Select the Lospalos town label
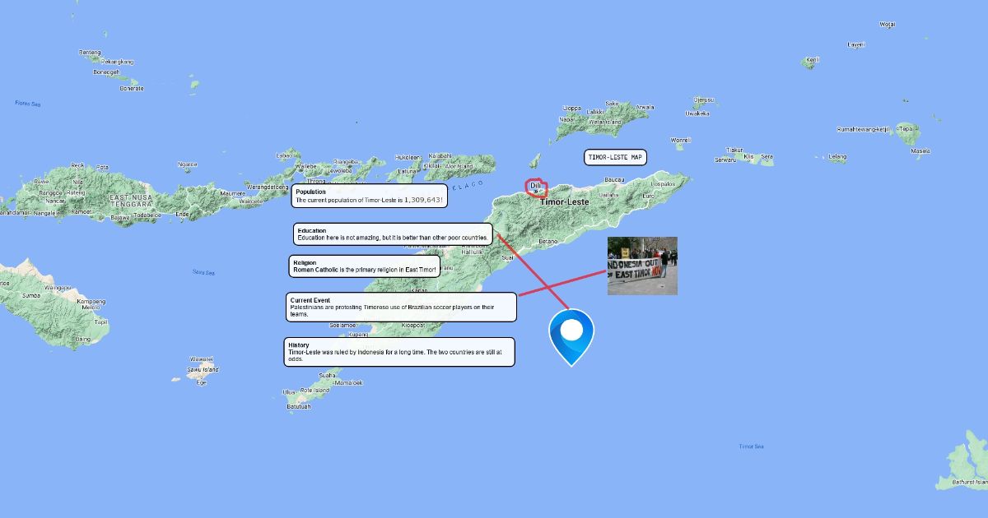Screen dimensions: 988x518 point(663,184)
